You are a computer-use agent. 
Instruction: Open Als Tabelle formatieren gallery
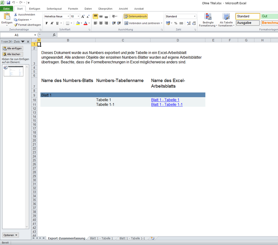226,20
